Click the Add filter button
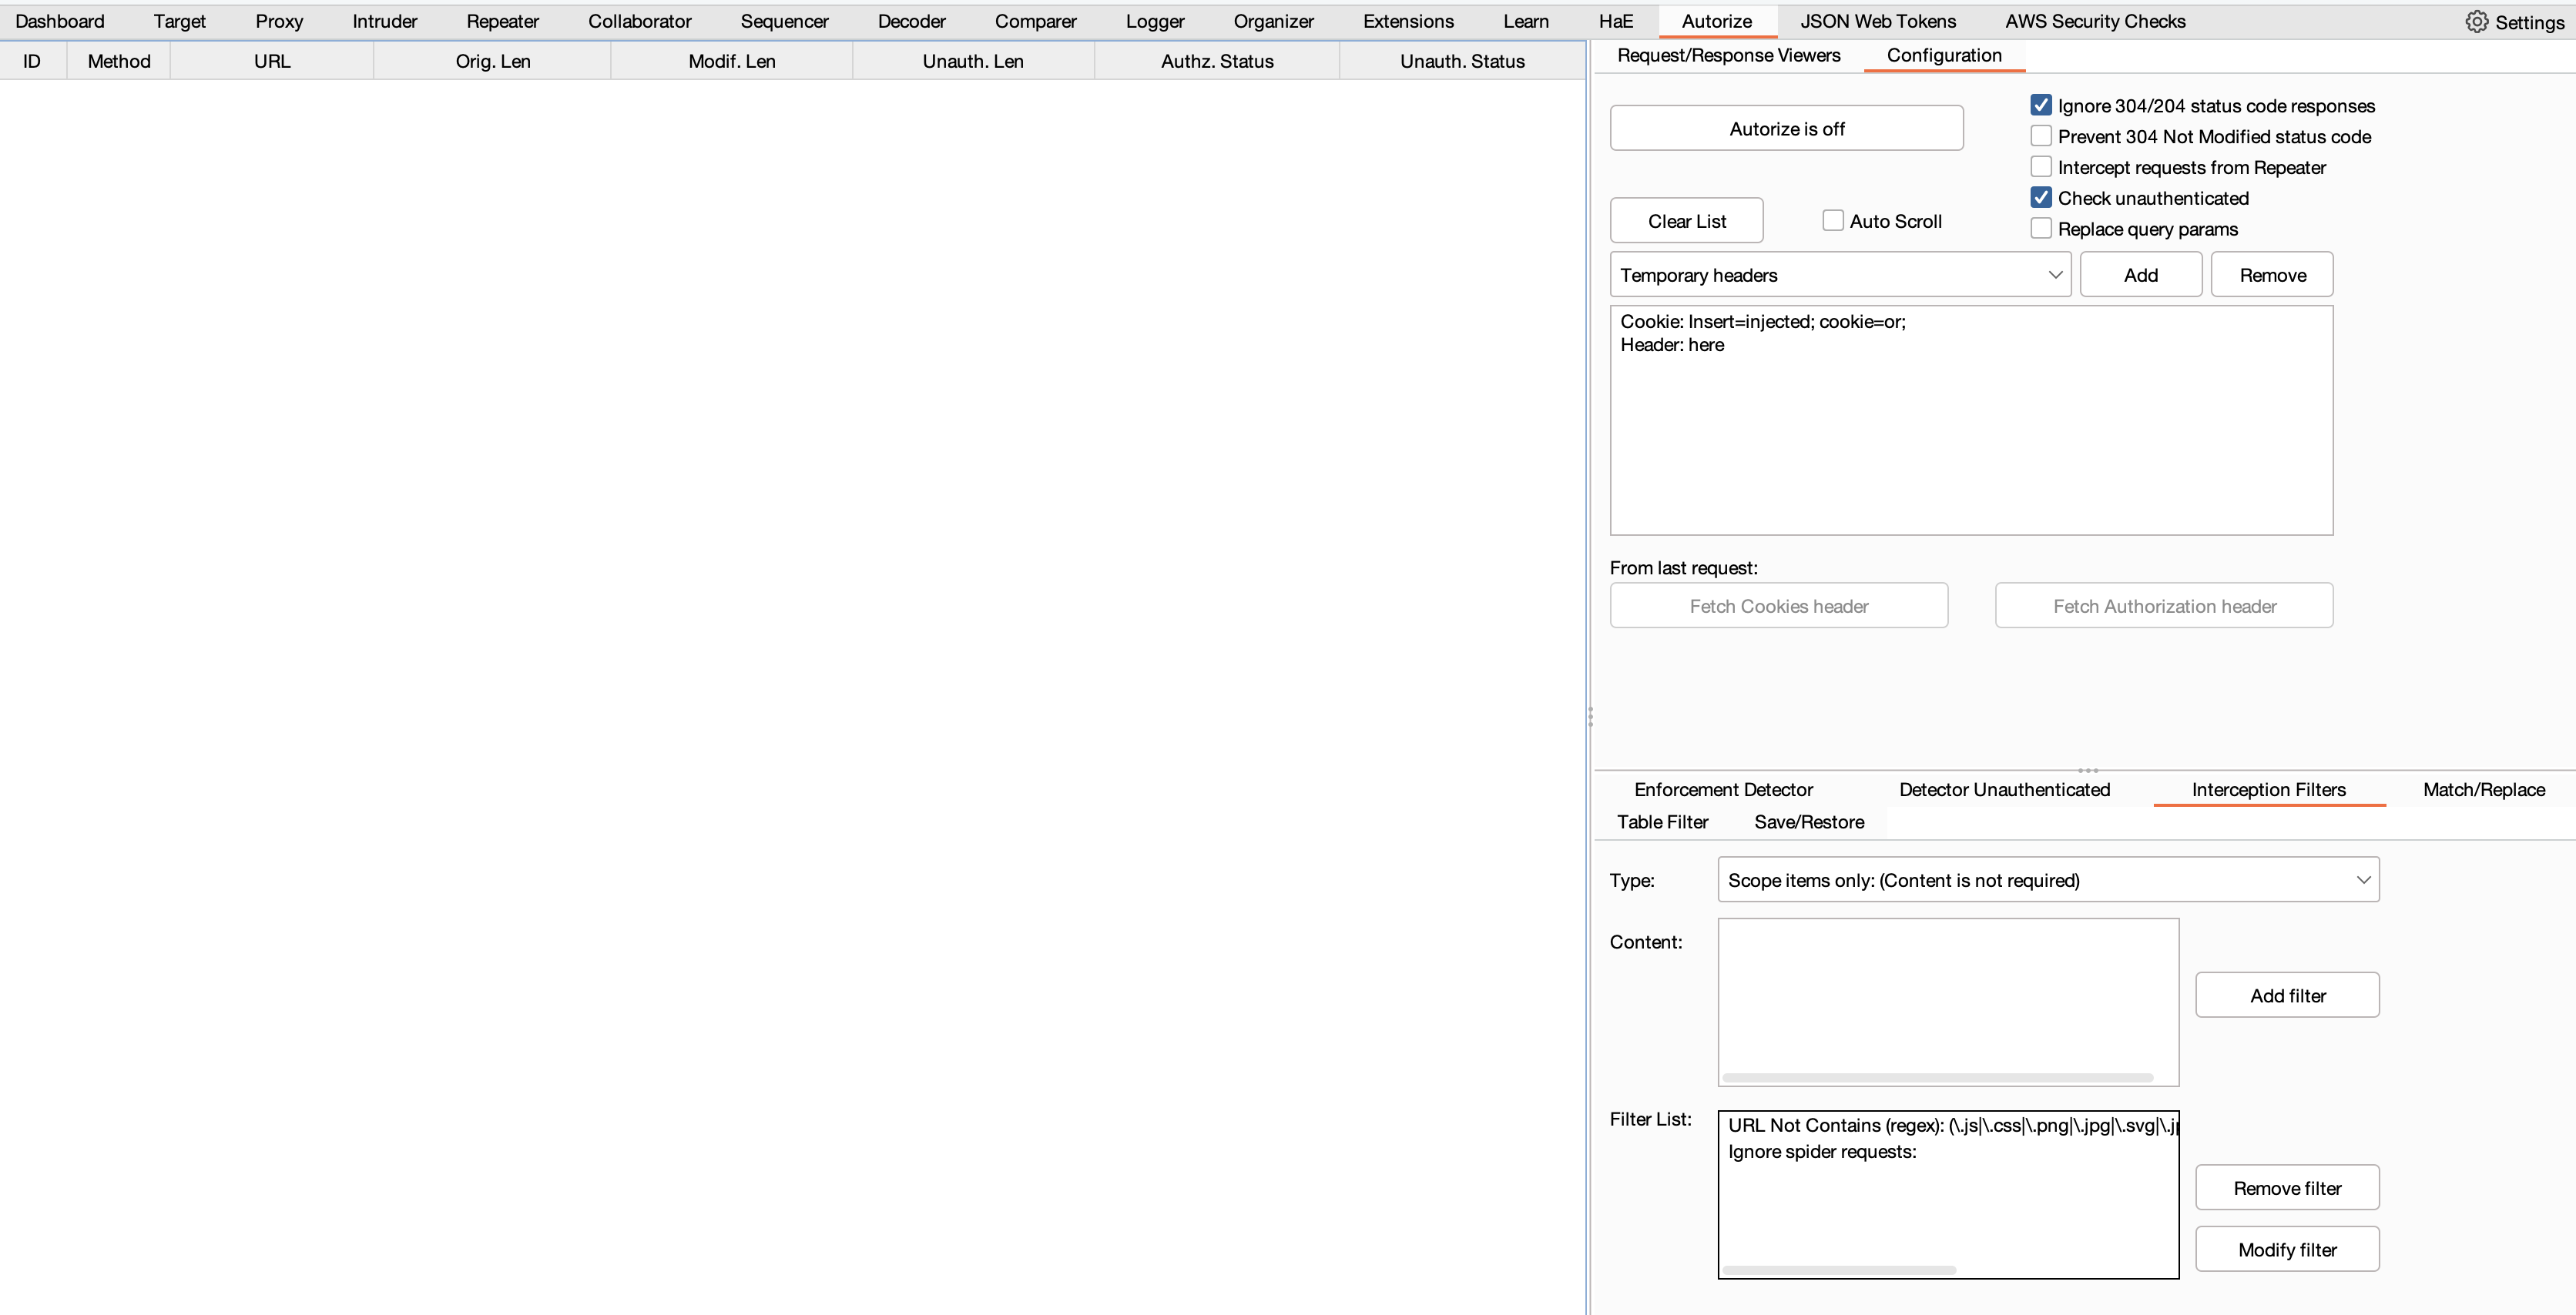The width and height of the screenshot is (2576, 1315). click(x=2286, y=995)
